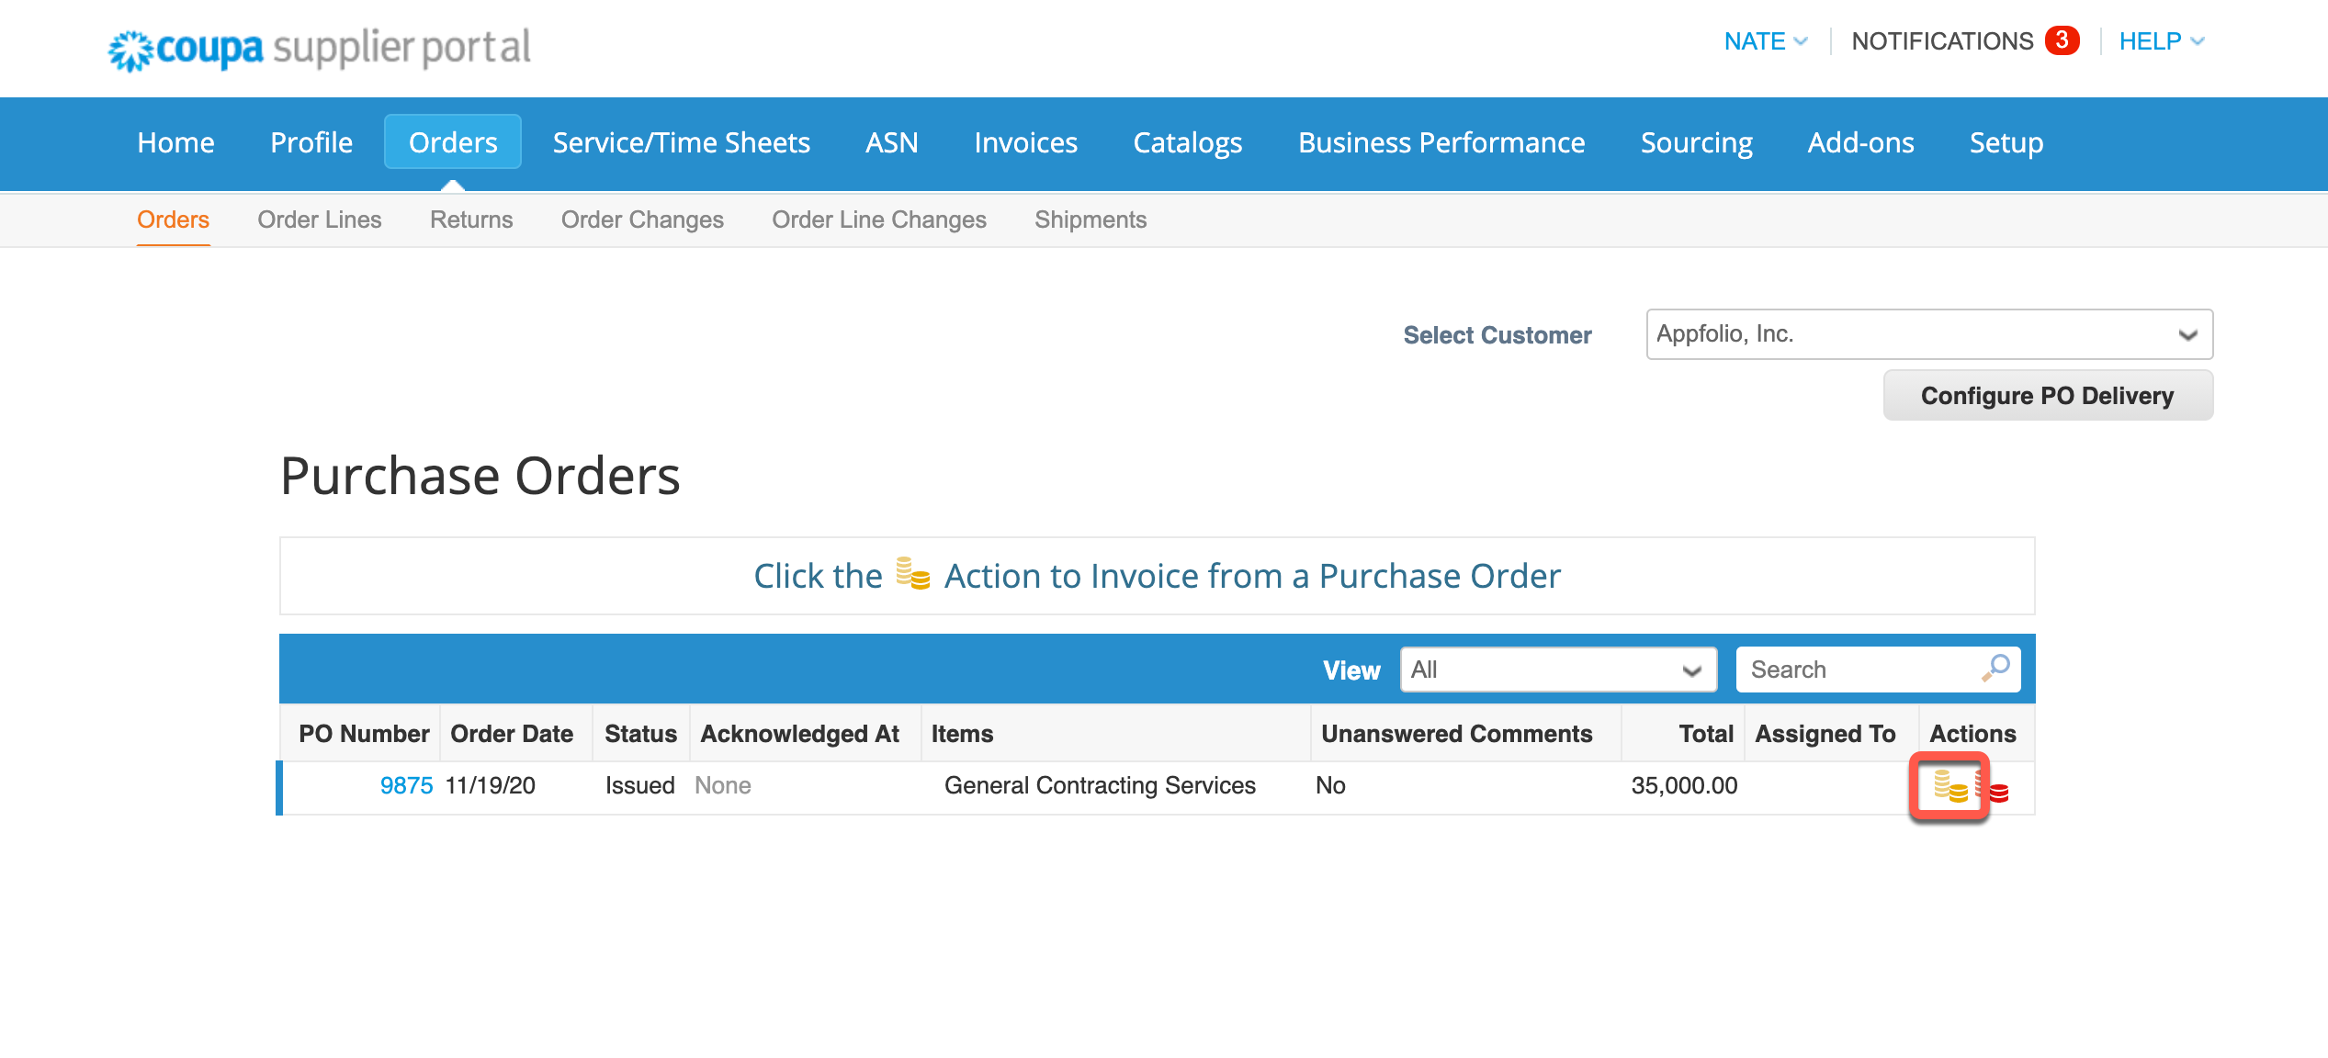Click the red coins icon to create credit note
Viewport: 2328px width, 1058px height.
(x=2000, y=786)
